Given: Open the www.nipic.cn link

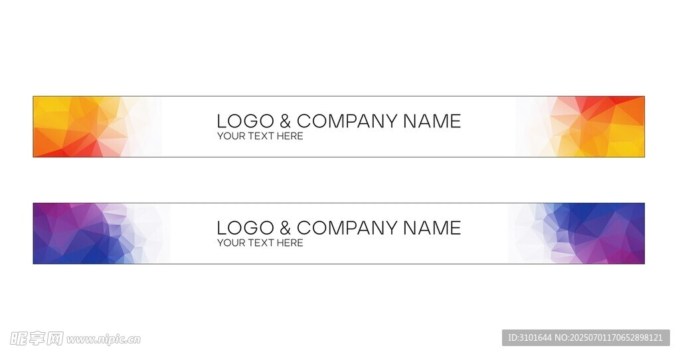Looking at the screenshot, I should tap(103, 339).
